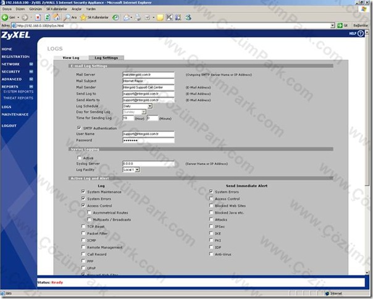
Task: Click the Messenger toolbar icon
Action: [x=188, y=17]
